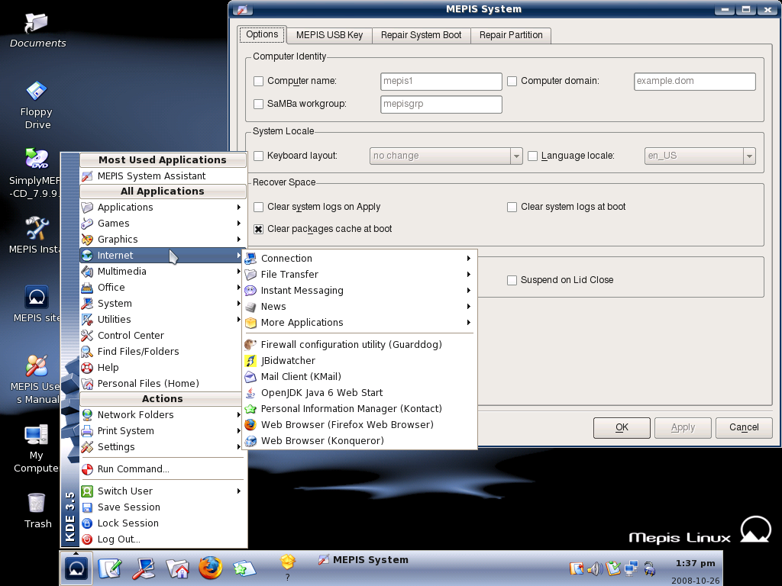This screenshot has width=782, height=586.
Task: Switch to the Repair System Boot tab
Action: click(x=421, y=35)
